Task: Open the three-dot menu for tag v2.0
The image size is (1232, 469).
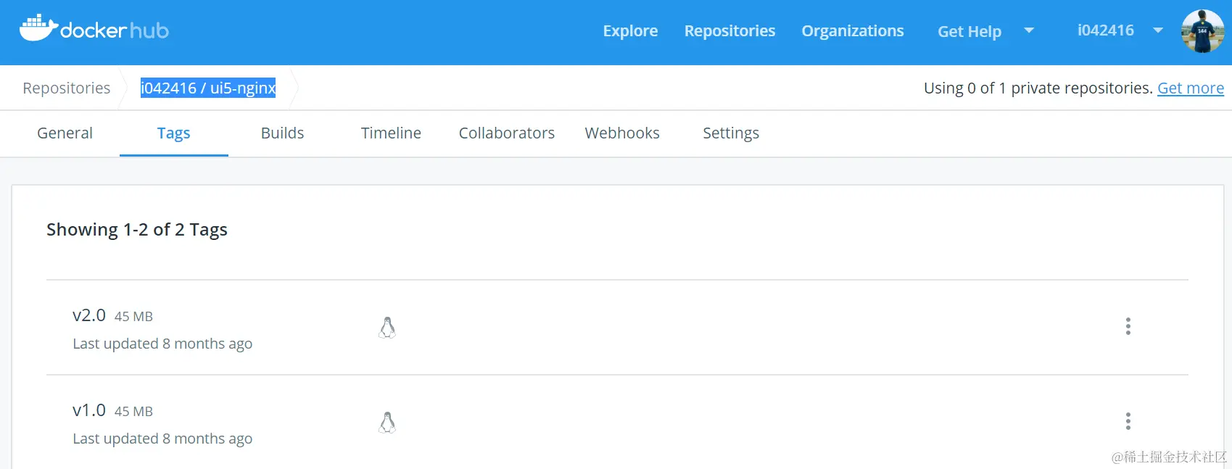Action: (1128, 326)
